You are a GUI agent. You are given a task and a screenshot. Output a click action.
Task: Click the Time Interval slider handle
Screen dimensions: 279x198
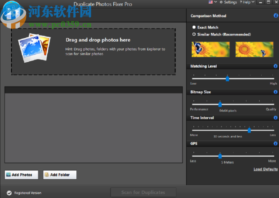(x=250, y=130)
